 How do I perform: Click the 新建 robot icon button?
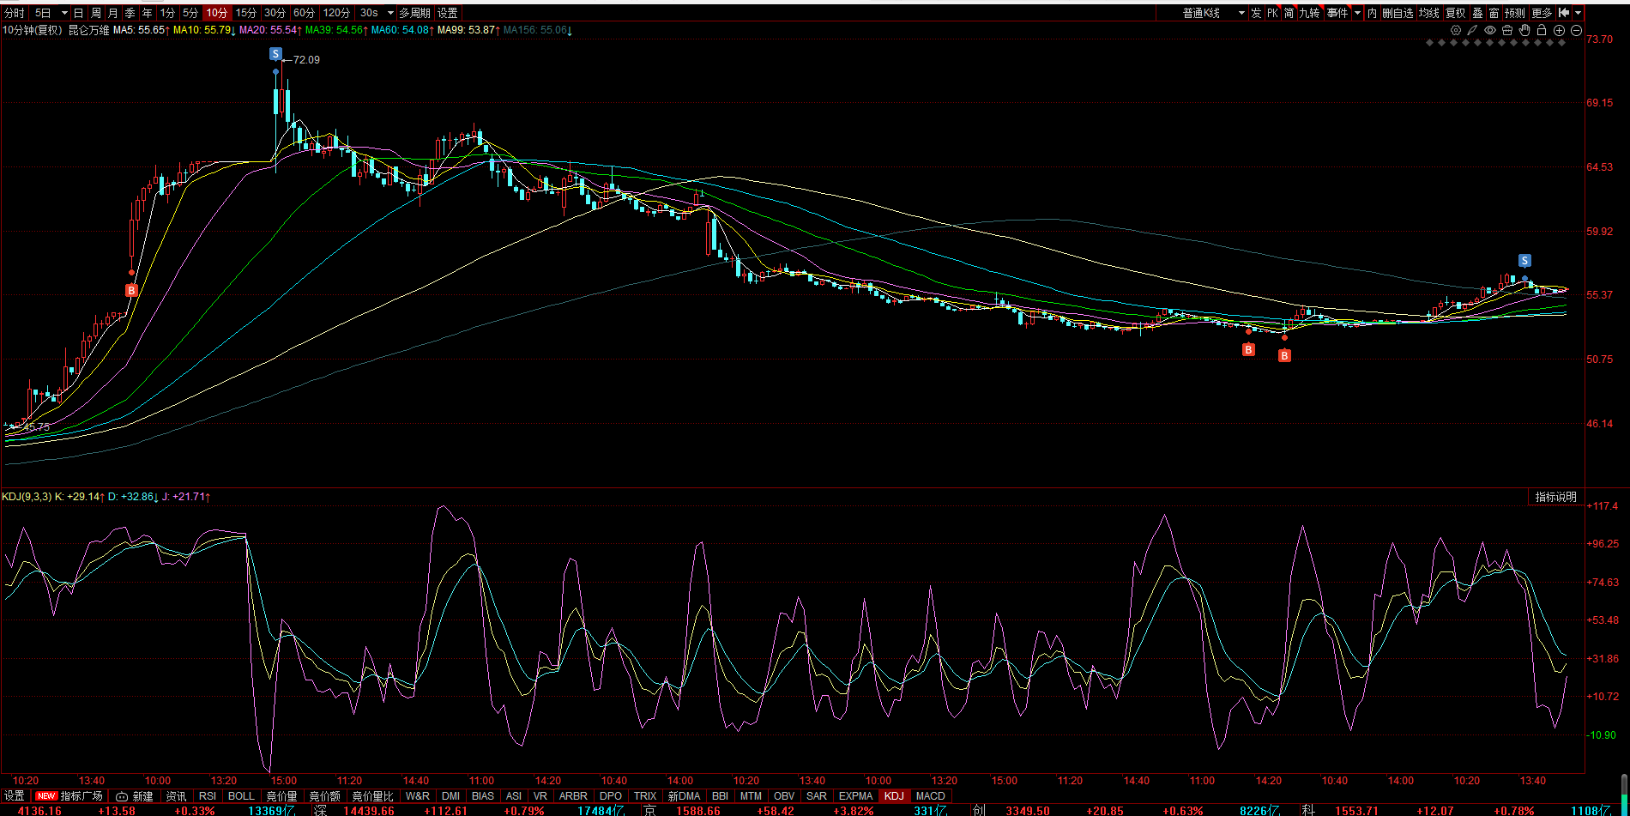123,796
